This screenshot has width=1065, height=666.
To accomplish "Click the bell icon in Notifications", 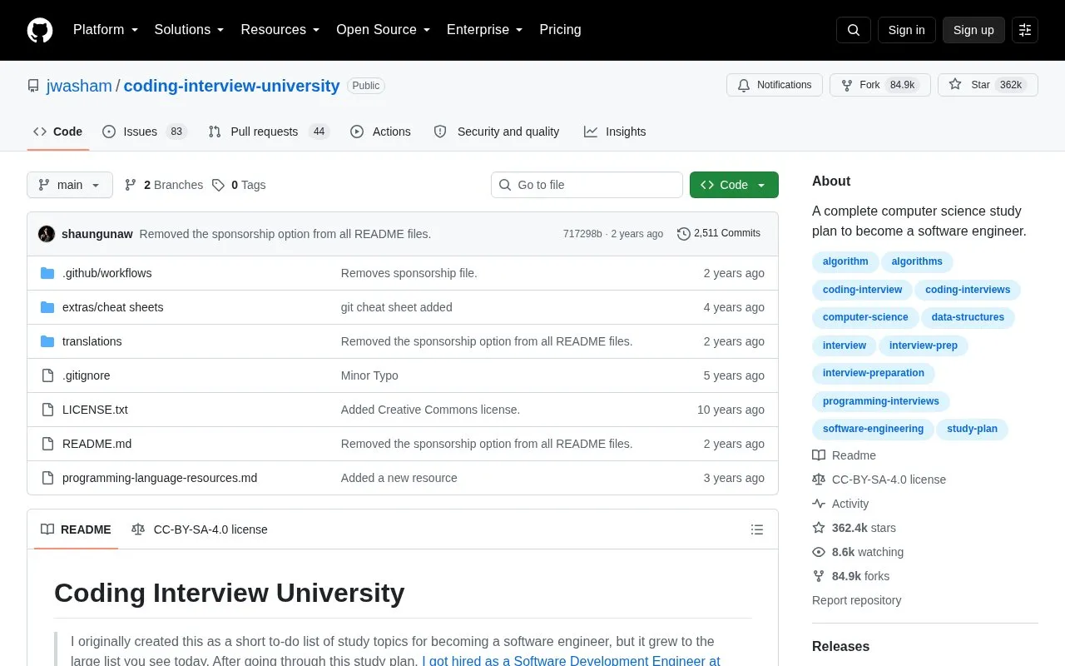I will (x=744, y=85).
